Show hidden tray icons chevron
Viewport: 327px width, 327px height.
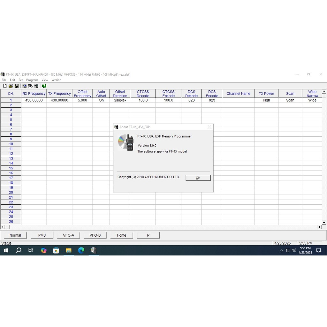click(x=282, y=250)
